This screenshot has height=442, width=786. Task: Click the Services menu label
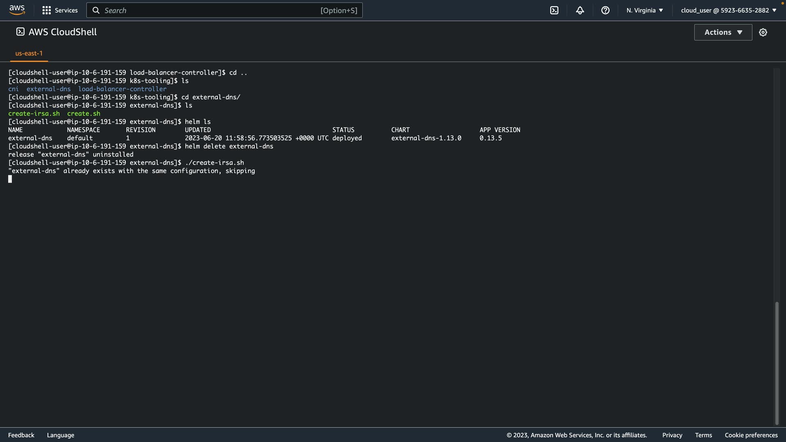(x=66, y=10)
